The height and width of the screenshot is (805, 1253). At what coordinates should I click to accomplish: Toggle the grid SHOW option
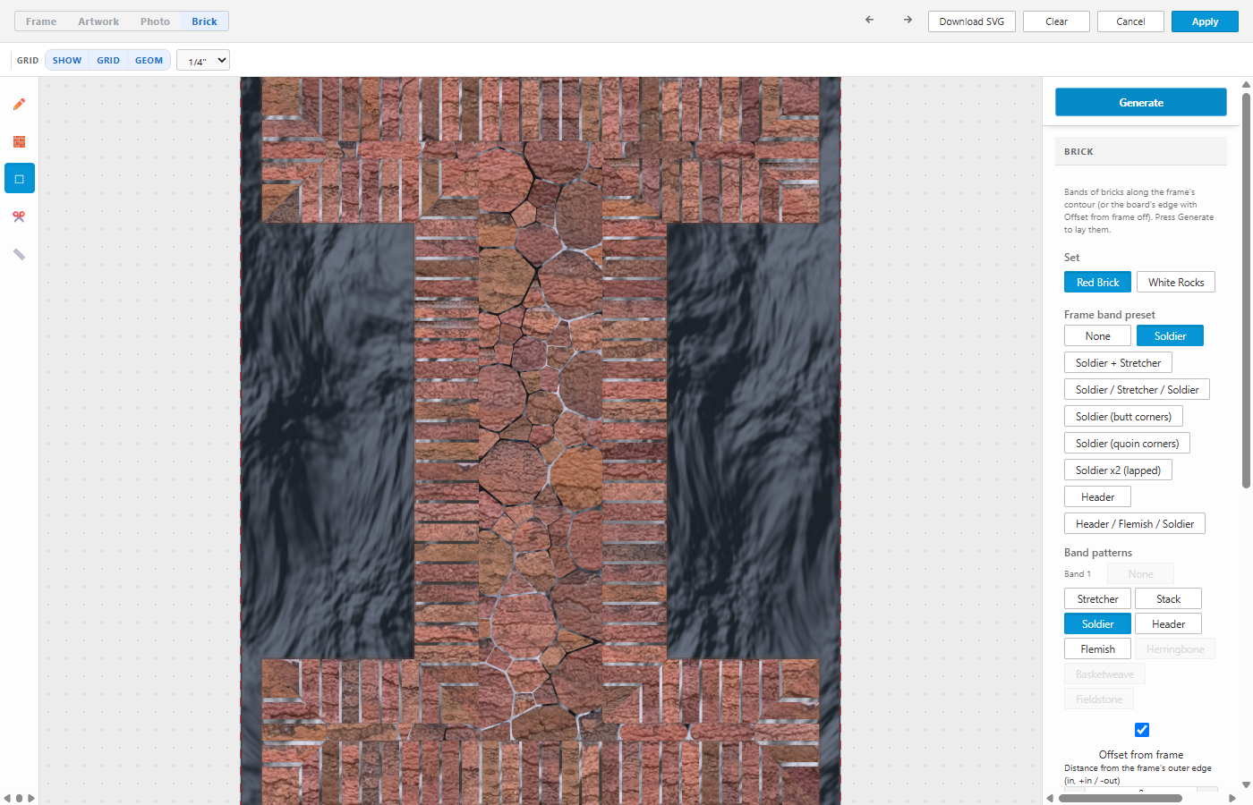[x=67, y=60]
